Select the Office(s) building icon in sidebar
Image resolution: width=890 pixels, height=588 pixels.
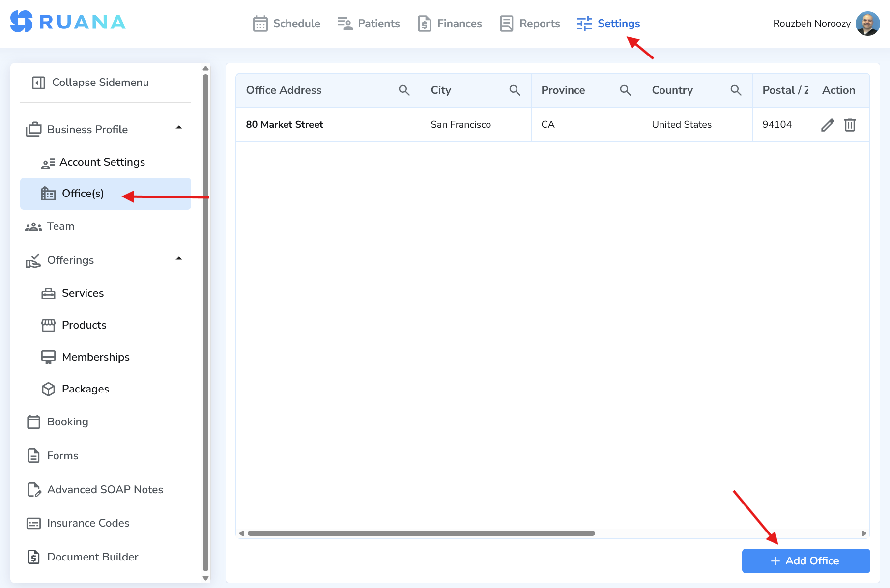pos(48,194)
